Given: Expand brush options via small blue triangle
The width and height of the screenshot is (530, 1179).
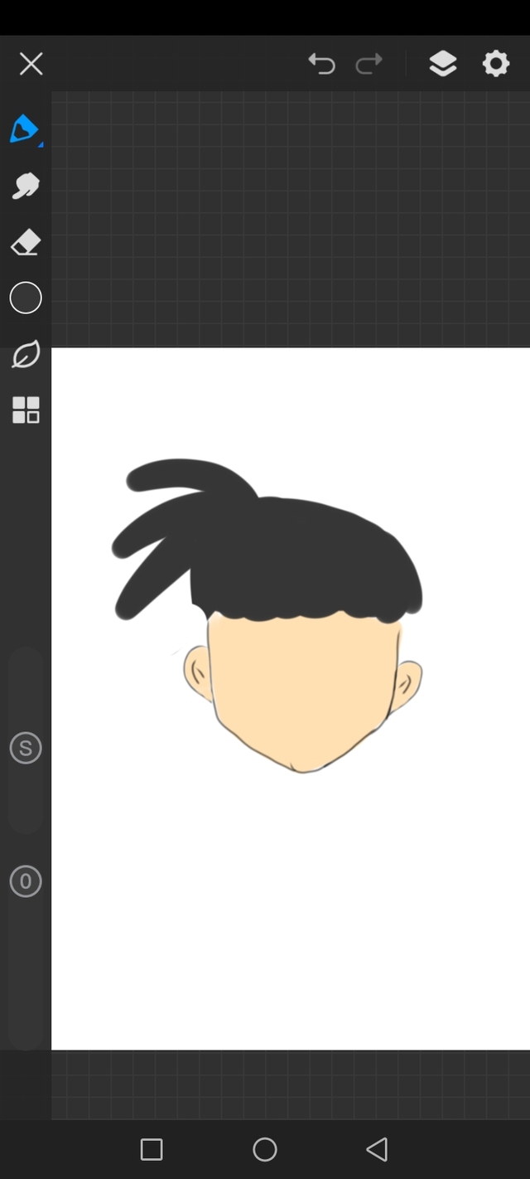Looking at the screenshot, I should [x=41, y=145].
